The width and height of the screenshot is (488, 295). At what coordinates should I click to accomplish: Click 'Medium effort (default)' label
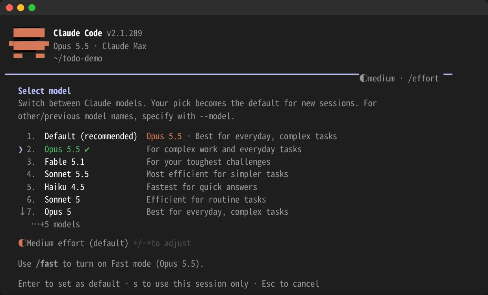coord(78,243)
